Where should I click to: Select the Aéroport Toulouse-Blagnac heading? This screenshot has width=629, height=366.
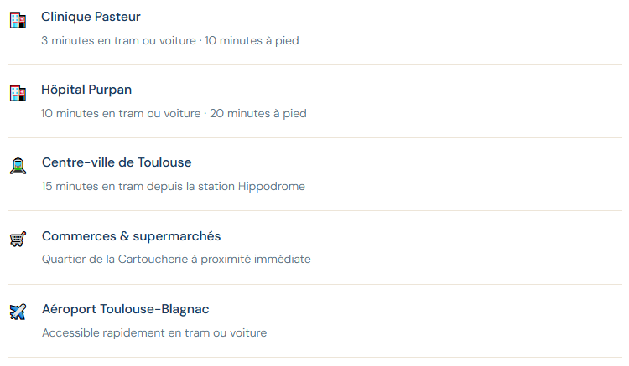(125, 309)
